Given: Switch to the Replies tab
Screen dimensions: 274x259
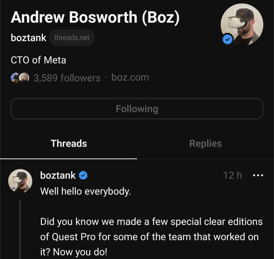Looking at the screenshot, I should (205, 143).
